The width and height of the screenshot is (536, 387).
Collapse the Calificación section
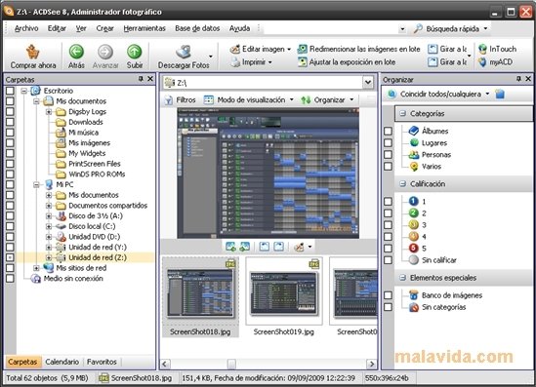tap(402, 184)
